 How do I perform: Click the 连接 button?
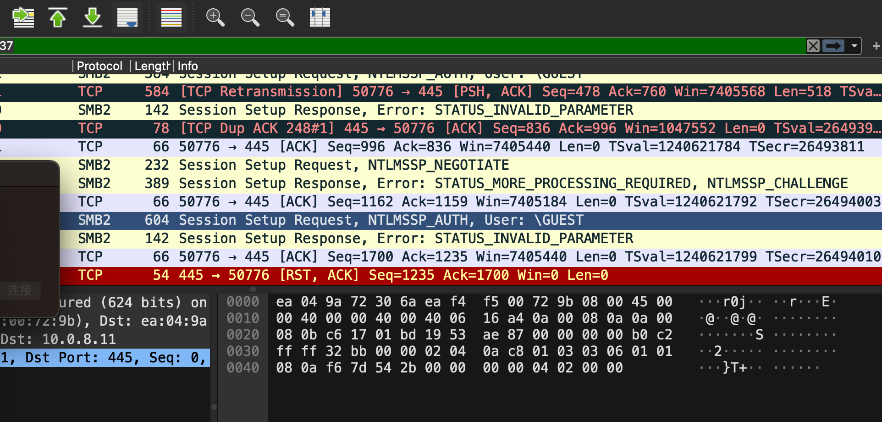20,290
